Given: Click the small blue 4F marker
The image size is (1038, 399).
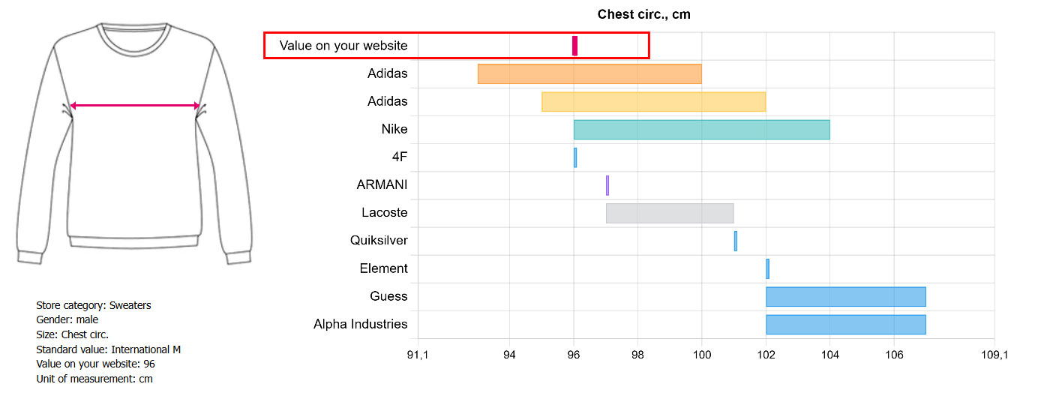Looking at the screenshot, I should tap(575, 157).
